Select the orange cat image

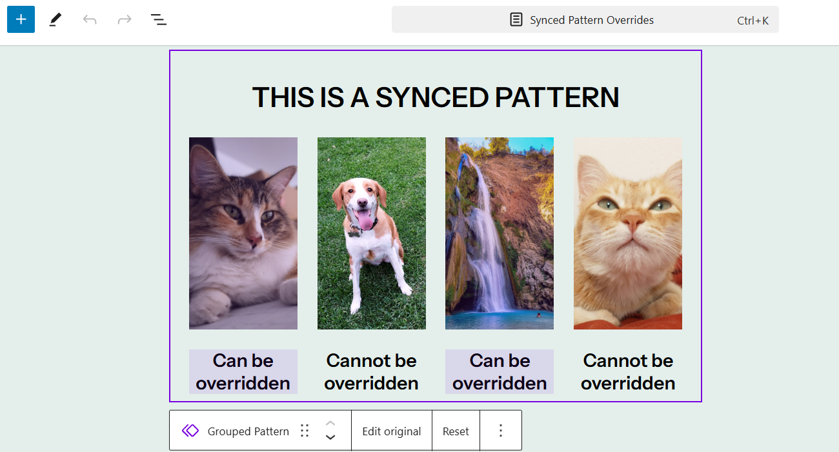[628, 233]
